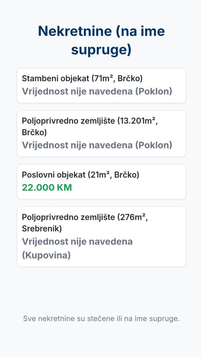Open the Poljoprivredno zemljište 276m² Srebrenik card

102,237
